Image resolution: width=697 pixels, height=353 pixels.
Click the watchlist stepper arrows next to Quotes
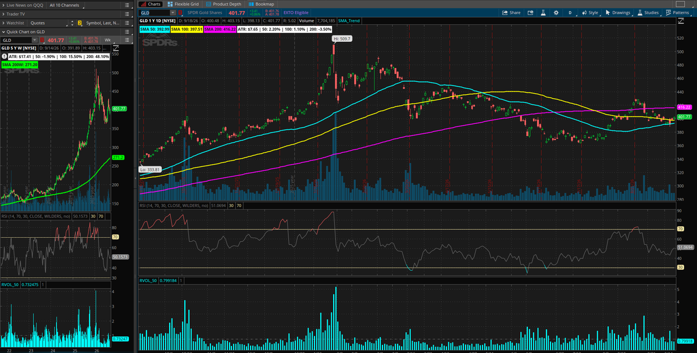73,23
